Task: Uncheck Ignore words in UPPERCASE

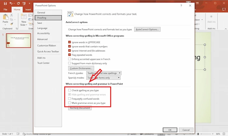Action: click(x=69, y=42)
